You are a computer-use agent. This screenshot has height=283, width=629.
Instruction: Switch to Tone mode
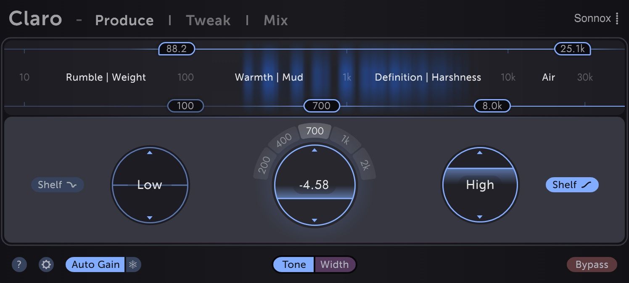[294, 265]
